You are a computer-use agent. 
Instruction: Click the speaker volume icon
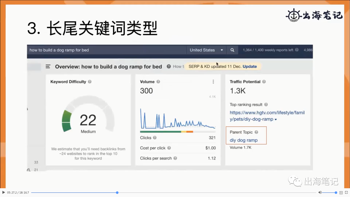(320, 192)
